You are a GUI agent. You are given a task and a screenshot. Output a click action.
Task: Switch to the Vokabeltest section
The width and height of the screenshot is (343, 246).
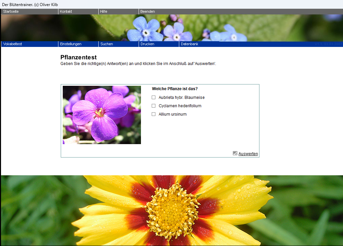[x=12, y=44]
